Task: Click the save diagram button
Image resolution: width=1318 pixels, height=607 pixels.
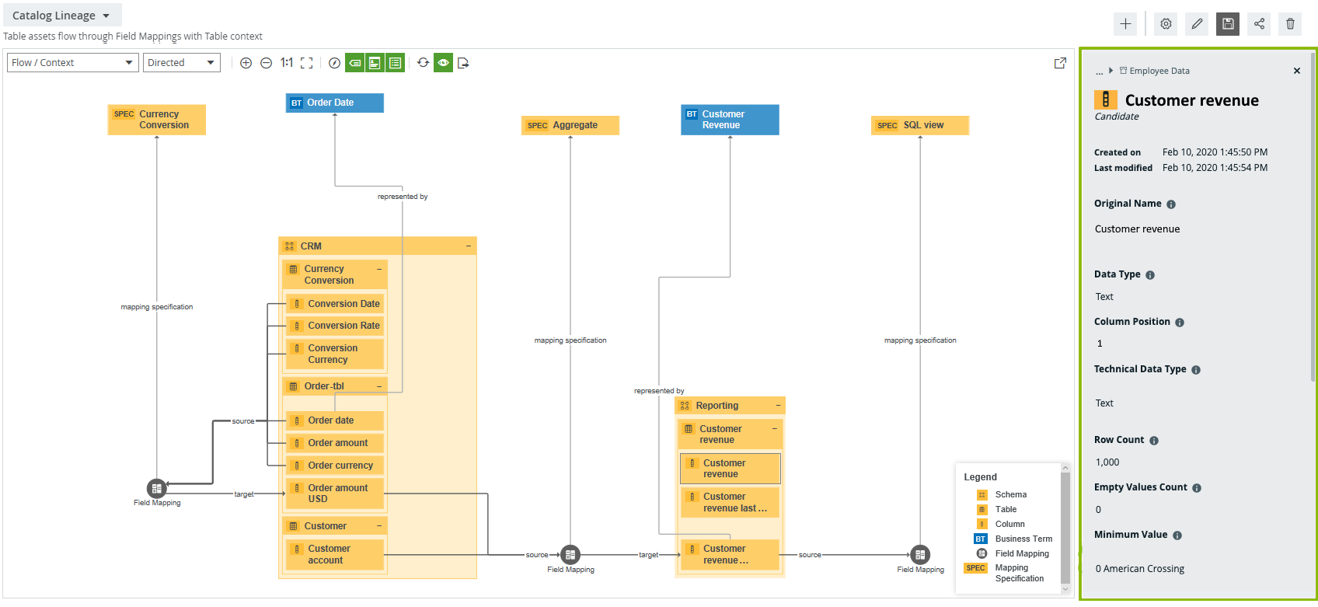Action: pos(1228,24)
